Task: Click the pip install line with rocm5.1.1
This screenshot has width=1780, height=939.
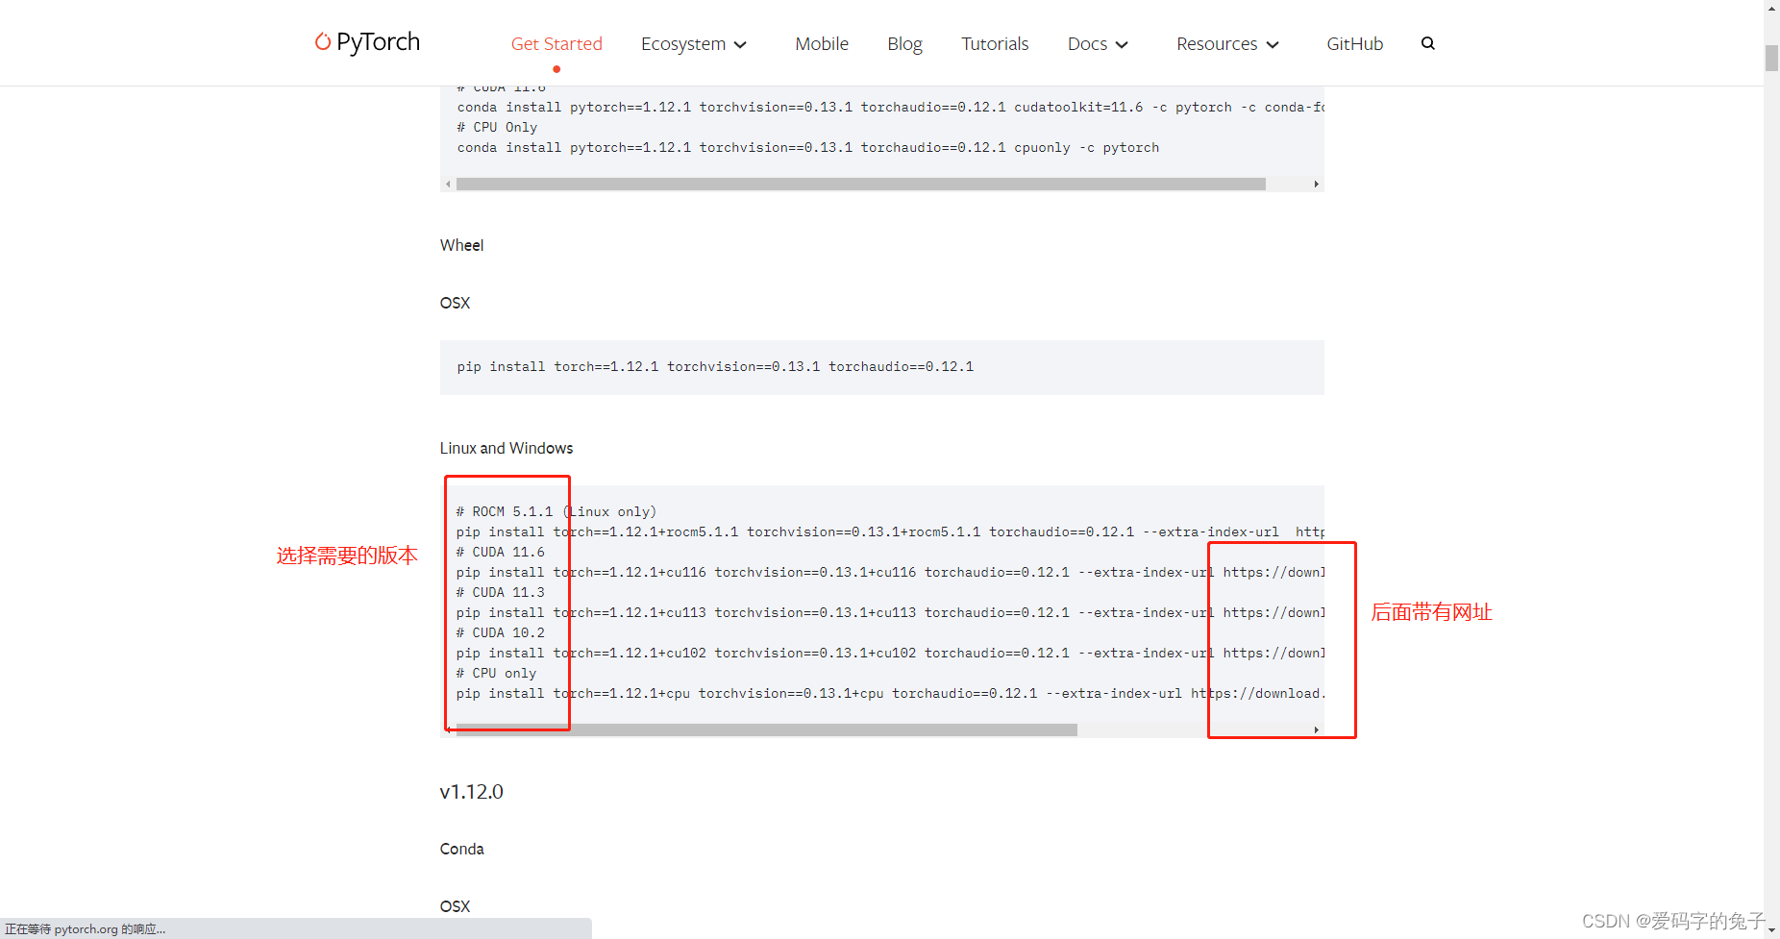Action: click(890, 531)
